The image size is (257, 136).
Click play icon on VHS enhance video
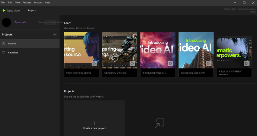pyautogui.click(x=247, y=63)
